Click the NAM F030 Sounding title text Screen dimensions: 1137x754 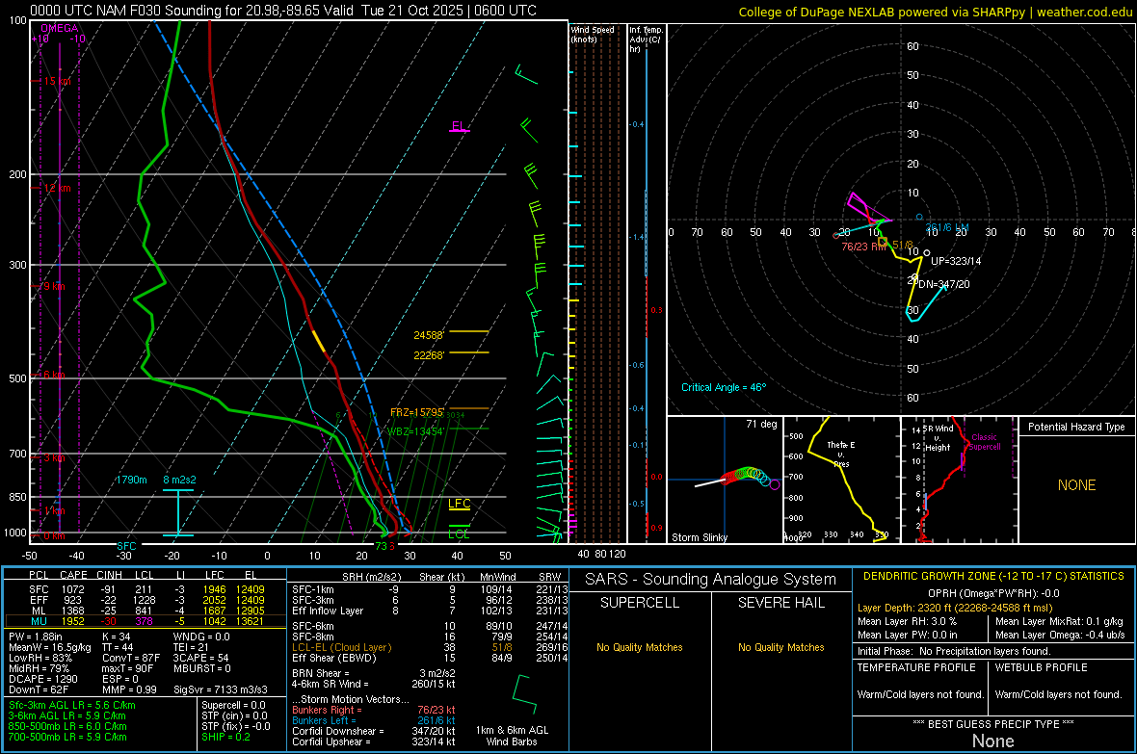point(283,11)
